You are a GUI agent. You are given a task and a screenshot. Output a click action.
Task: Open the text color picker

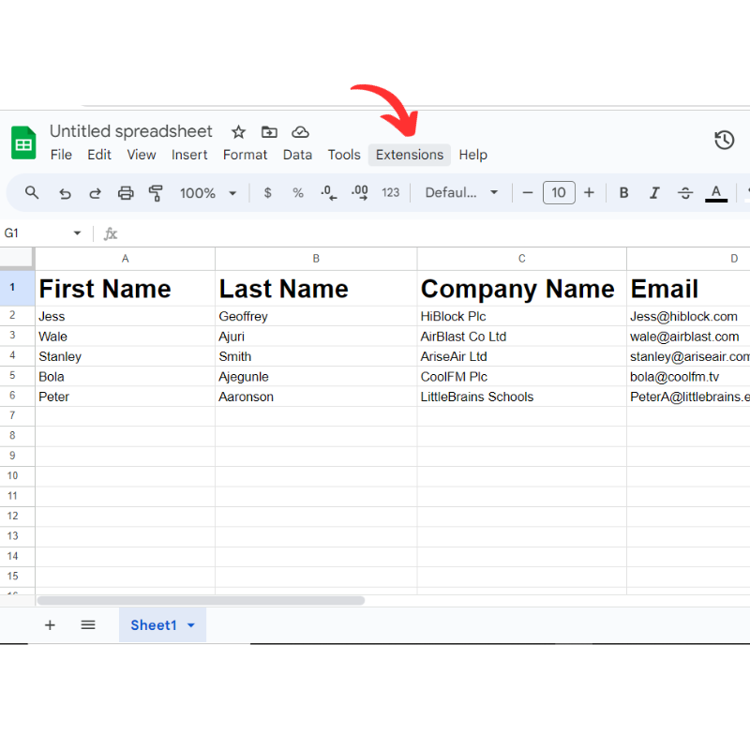pos(716,193)
